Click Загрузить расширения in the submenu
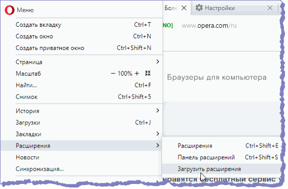This screenshot has width=288, height=189. coord(221,169)
